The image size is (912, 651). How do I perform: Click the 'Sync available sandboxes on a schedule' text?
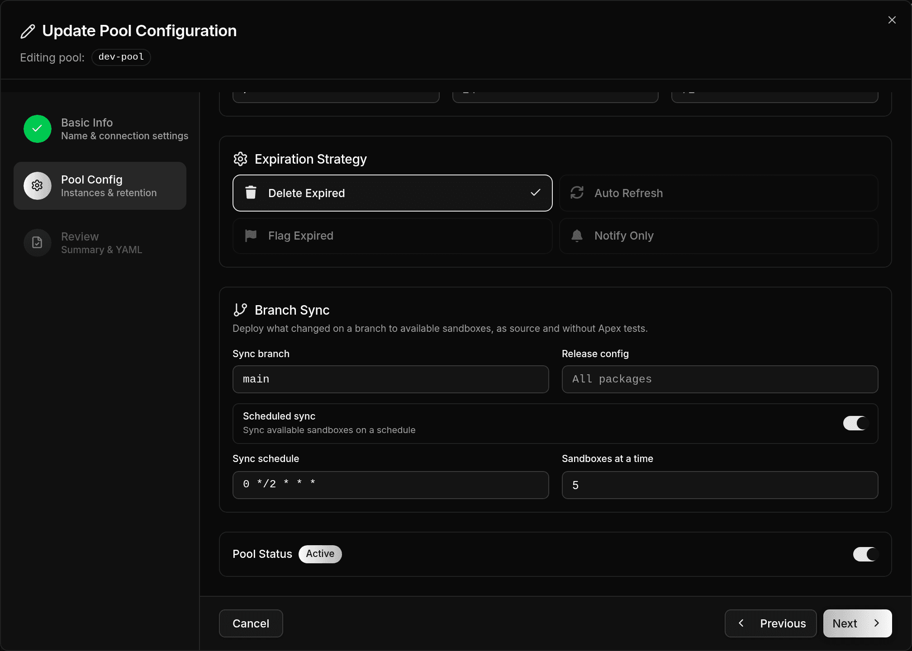click(329, 430)
